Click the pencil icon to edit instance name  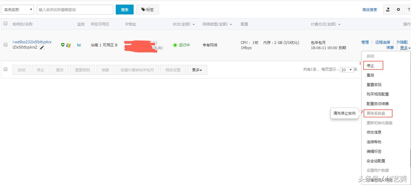(x=42, y=48)
